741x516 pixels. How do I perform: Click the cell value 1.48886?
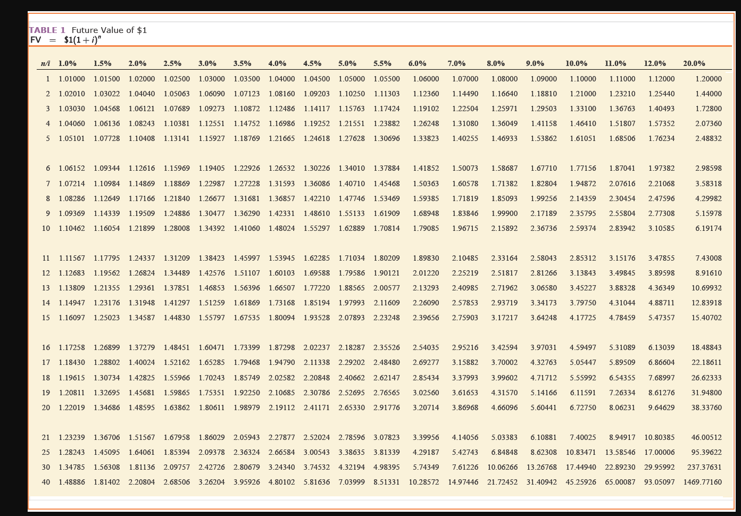(72, 482)
